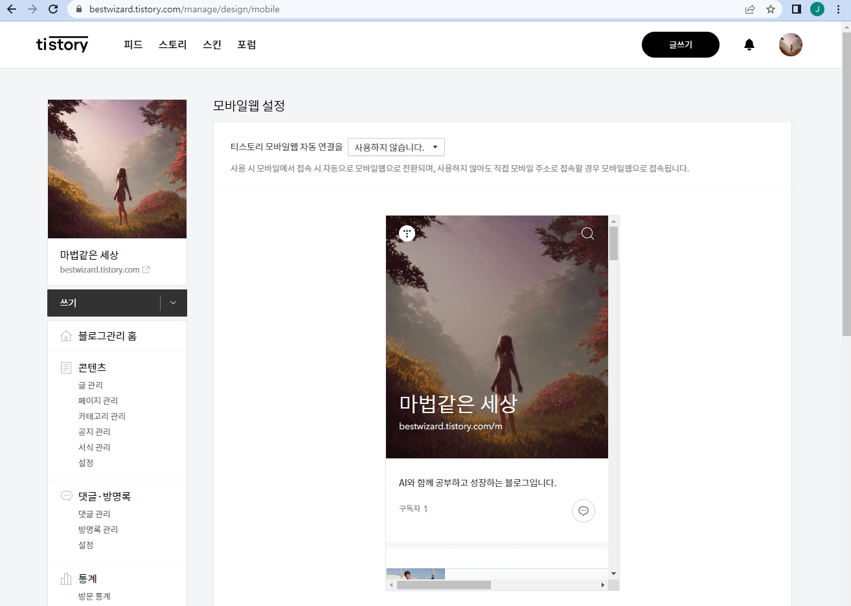851x606 pixels.
Task: Click preview horizontal scroll right arrow
Action: pos(603,585)
